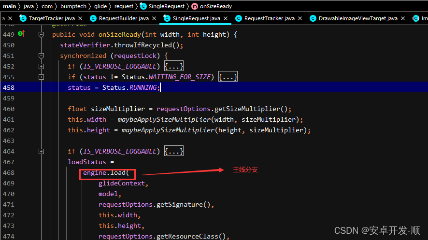Switch to the RequestTracker.java tab
The height and width of the screenshot is (240, 428).
[269, 18]
